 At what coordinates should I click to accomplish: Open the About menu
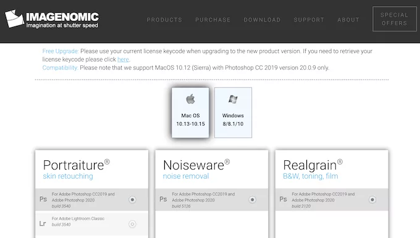[x=348, y=20]
